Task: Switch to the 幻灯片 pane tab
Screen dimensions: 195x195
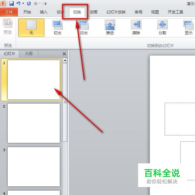Action: 10,54
